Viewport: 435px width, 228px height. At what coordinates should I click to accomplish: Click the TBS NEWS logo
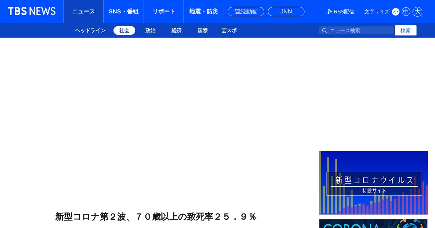coord(32,11)
